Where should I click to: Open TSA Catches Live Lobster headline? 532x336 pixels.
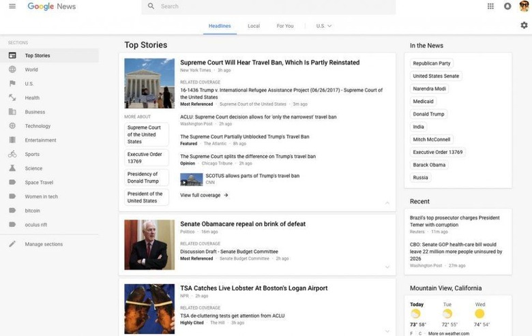(254, 288)
